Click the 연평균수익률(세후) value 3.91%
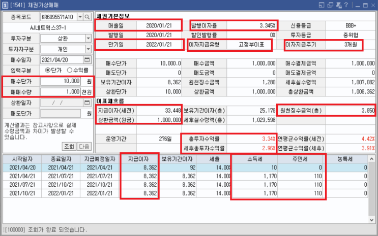Viewport: 378px width, 236px height. [368, 148]
